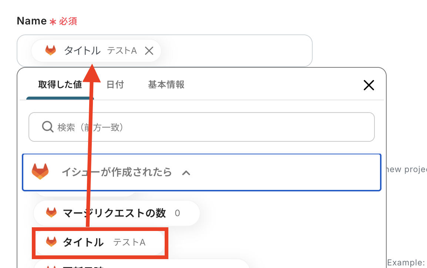
Task: Select the 基本情報 tab
Action: point(166,85)
